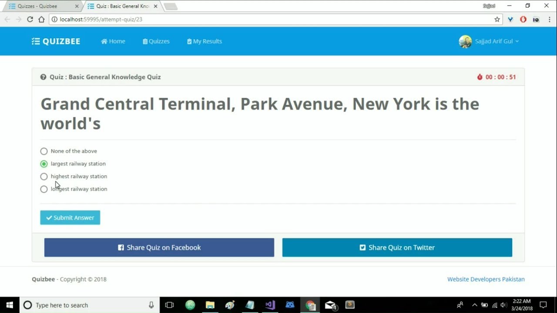This screenshot has width=557, height=313.
Task: Open the Action Center notifications icon
Action: [543, 305]
